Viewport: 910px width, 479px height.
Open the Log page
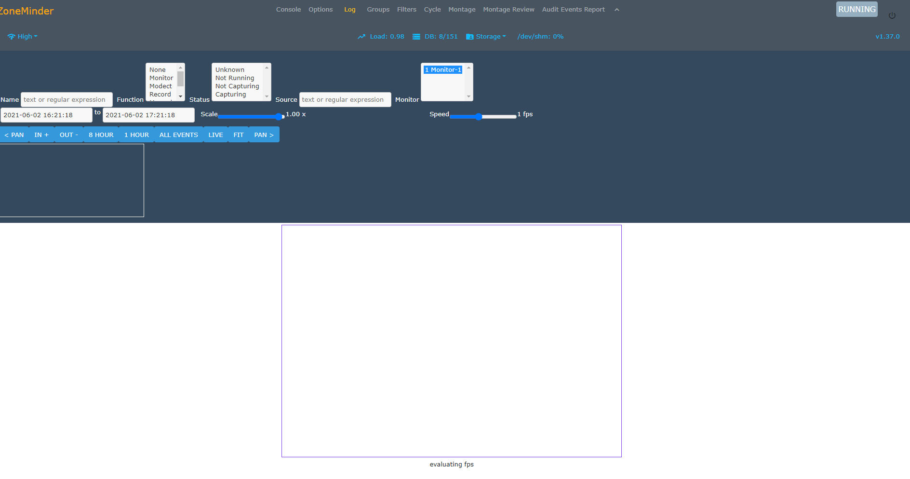350,9
